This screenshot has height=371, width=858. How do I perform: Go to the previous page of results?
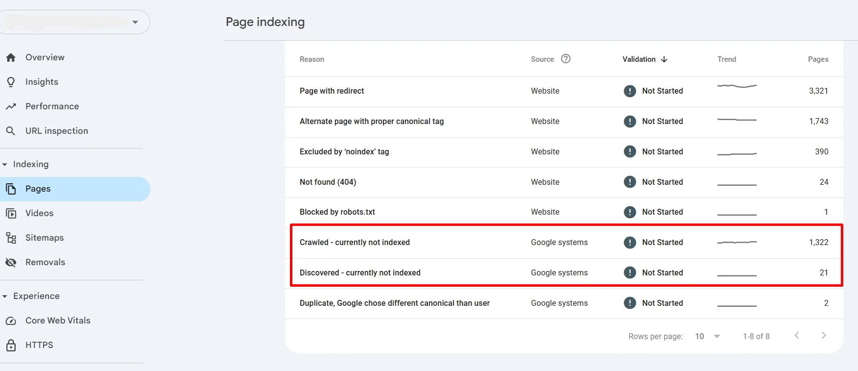point(797,335)
